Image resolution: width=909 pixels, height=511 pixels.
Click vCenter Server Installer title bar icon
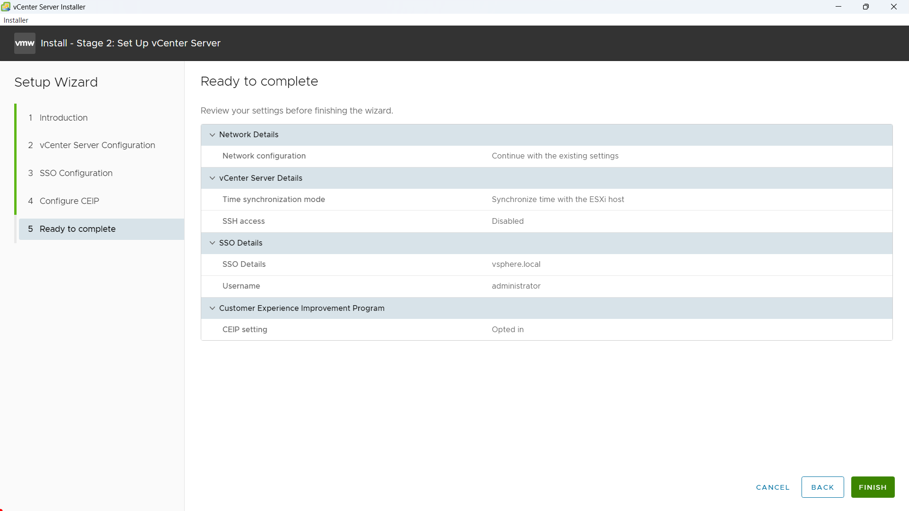pyautogui.click(x=6, y=7)
